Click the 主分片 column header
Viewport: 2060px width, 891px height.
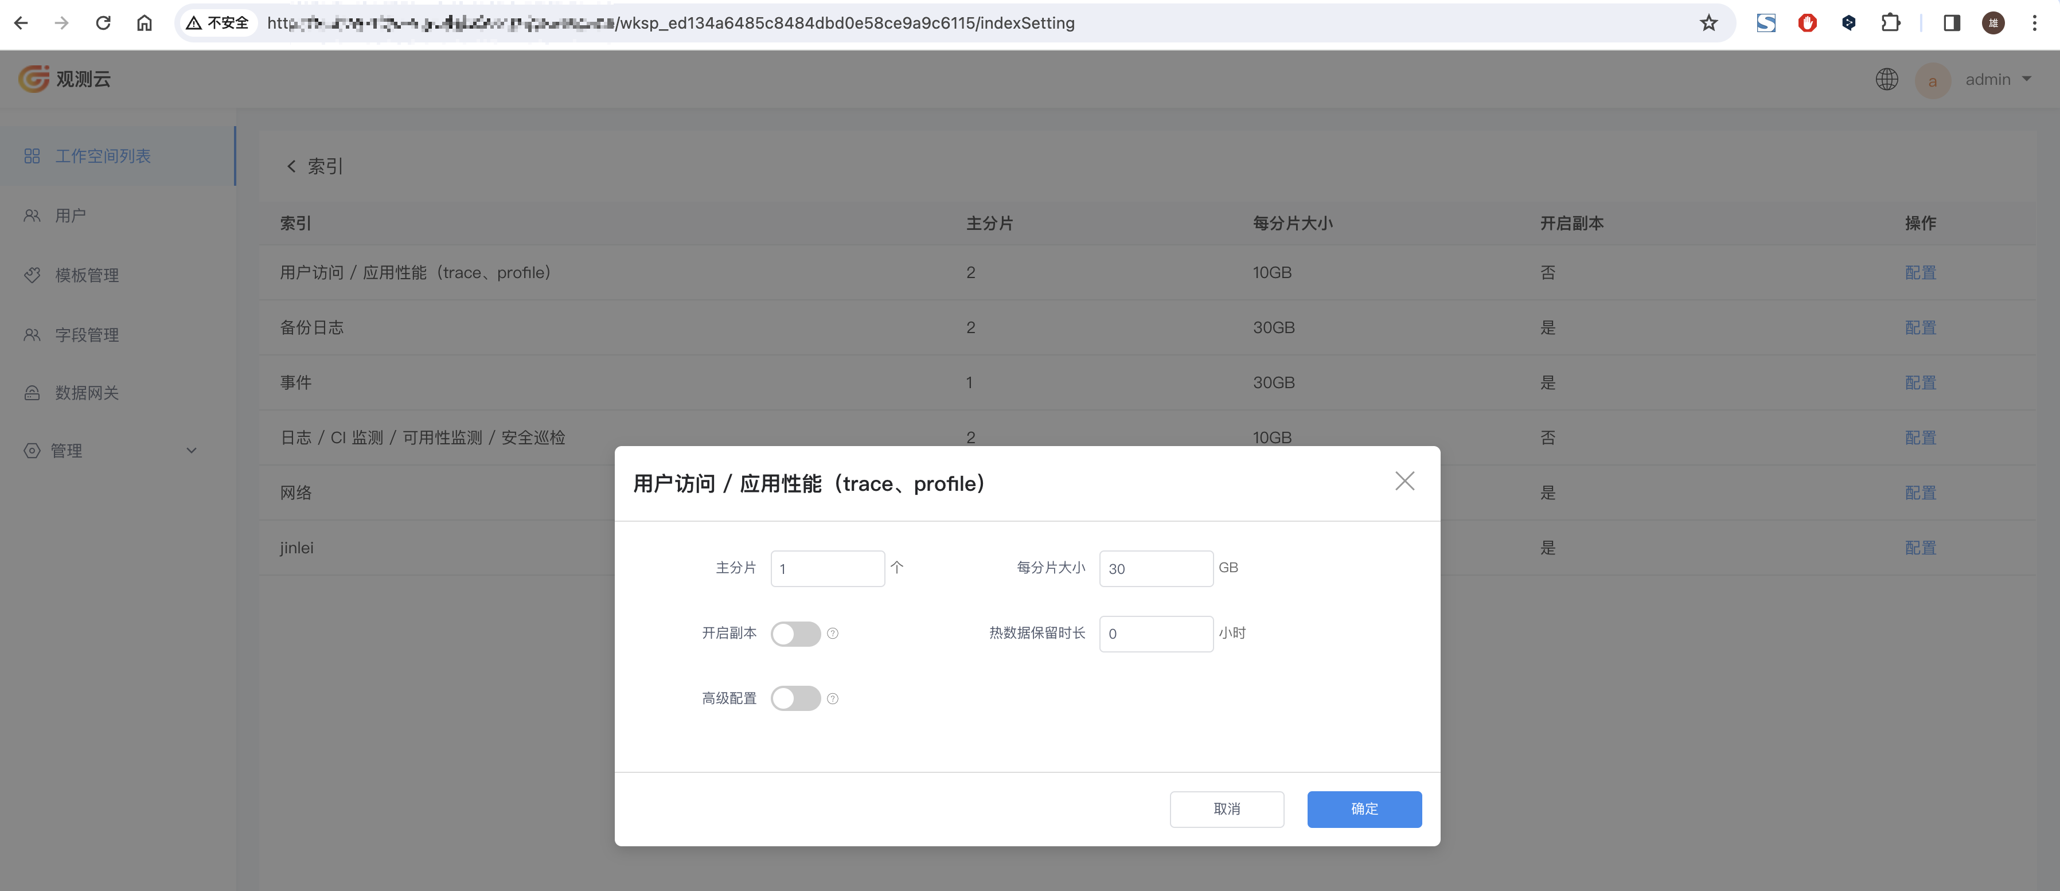(x=989, y=224)
